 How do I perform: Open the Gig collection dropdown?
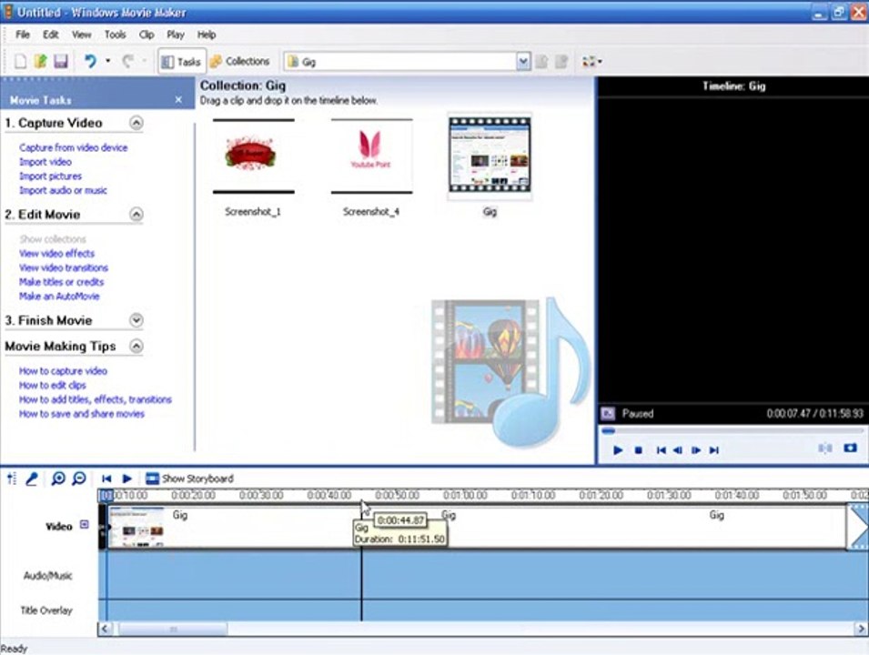pyautogui.click(x=522, y=62)
